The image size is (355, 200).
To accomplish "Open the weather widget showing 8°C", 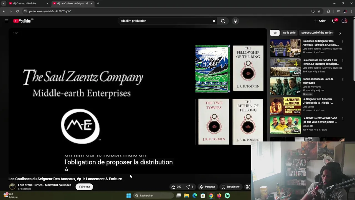I will 11,196.
